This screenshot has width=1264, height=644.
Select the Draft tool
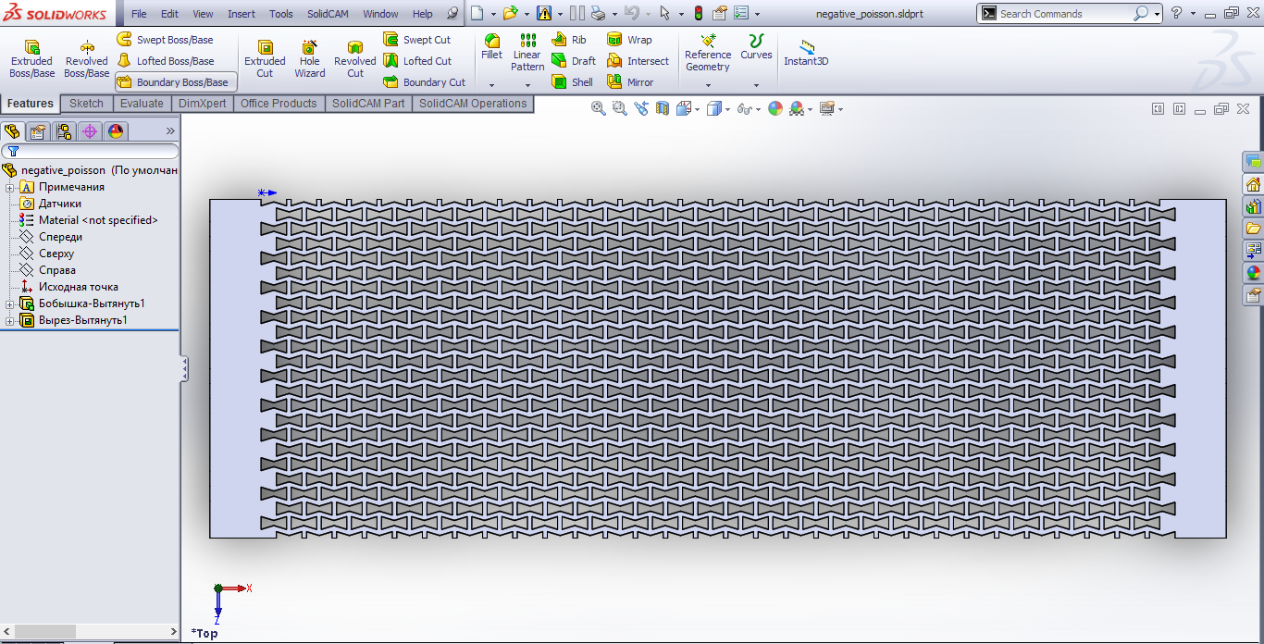point(574,61)
